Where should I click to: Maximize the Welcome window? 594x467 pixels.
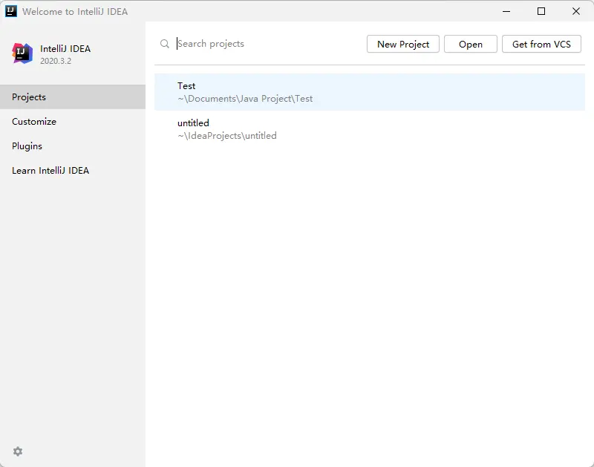pos(541,11)
